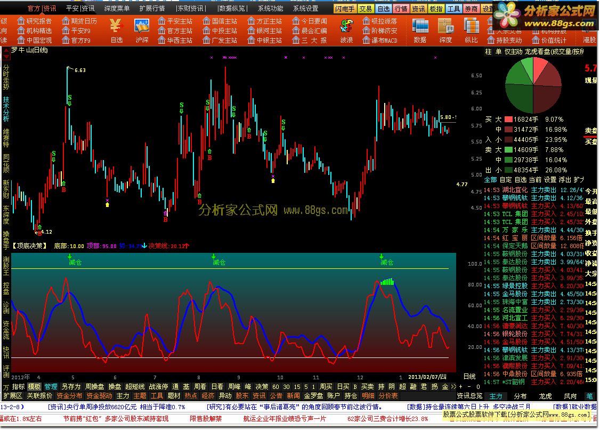
Task: Open the 吸拉派落 indicator entry
Action: pyautogui.click(x=380, y=21)
